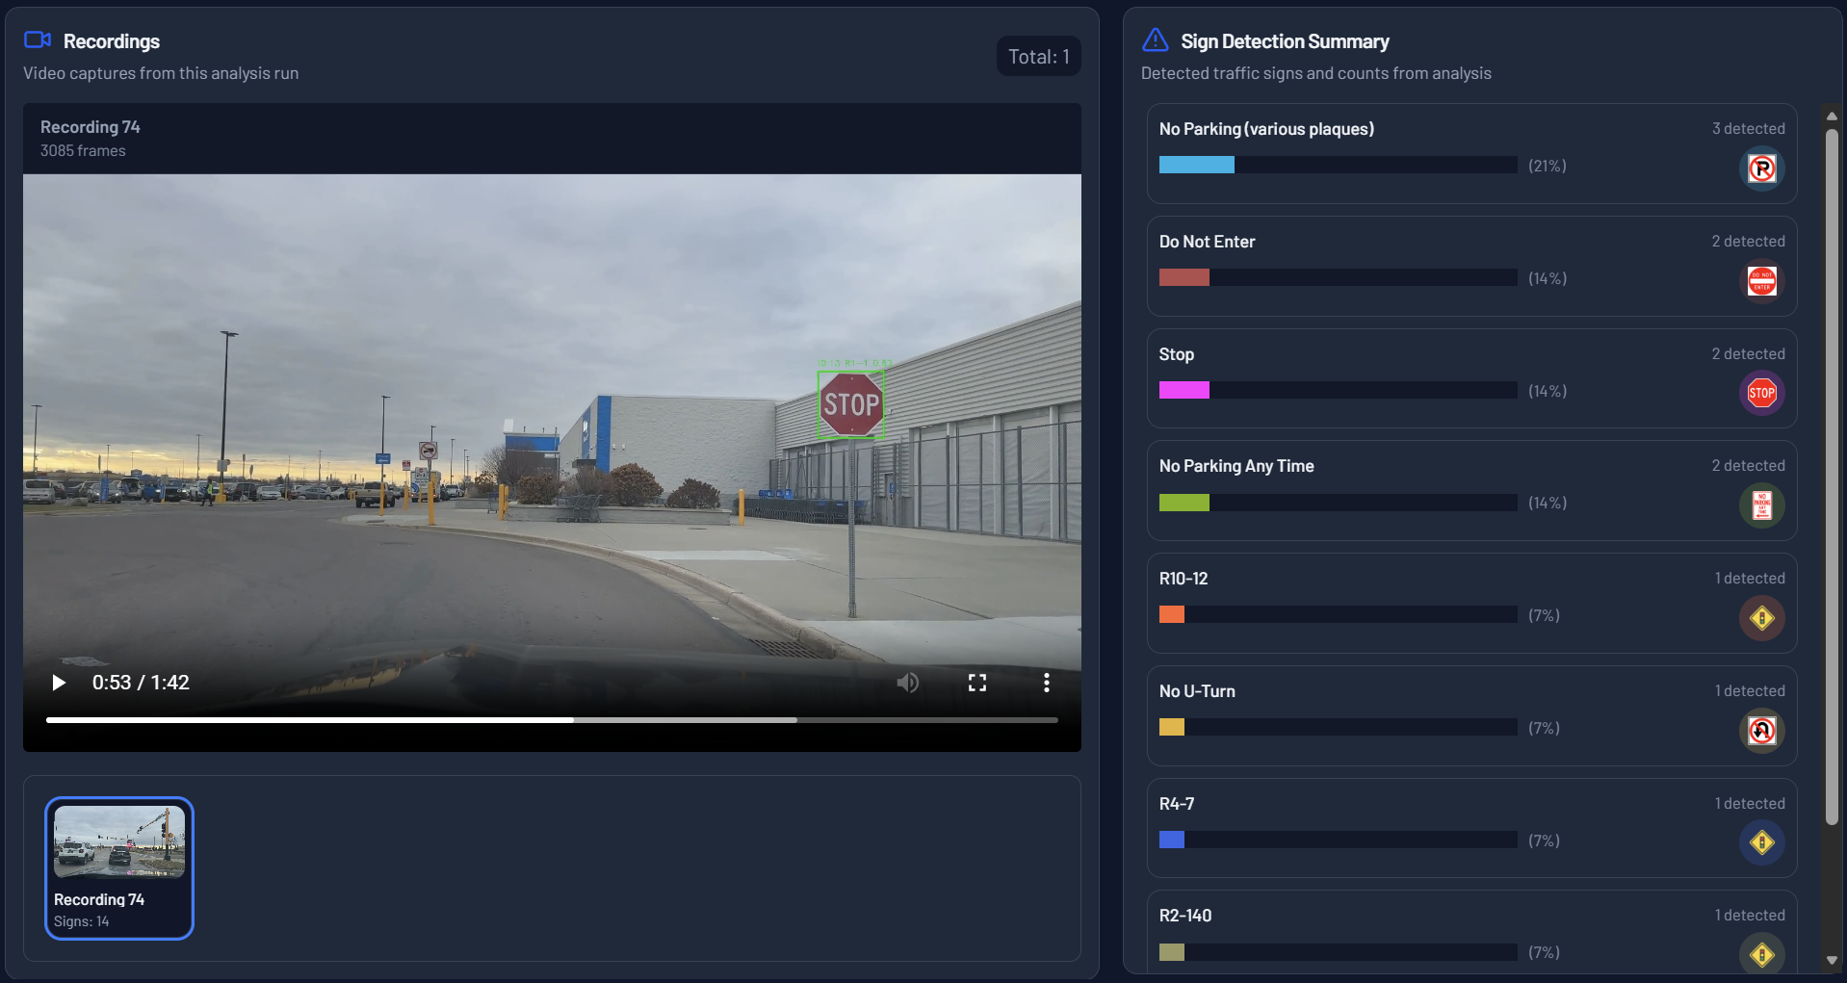
Task: Click the No U-Turn sign icon
Action: [x=1761, y=731]
